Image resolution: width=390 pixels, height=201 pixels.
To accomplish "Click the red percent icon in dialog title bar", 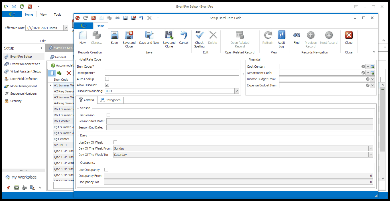I will coord(78,18).
